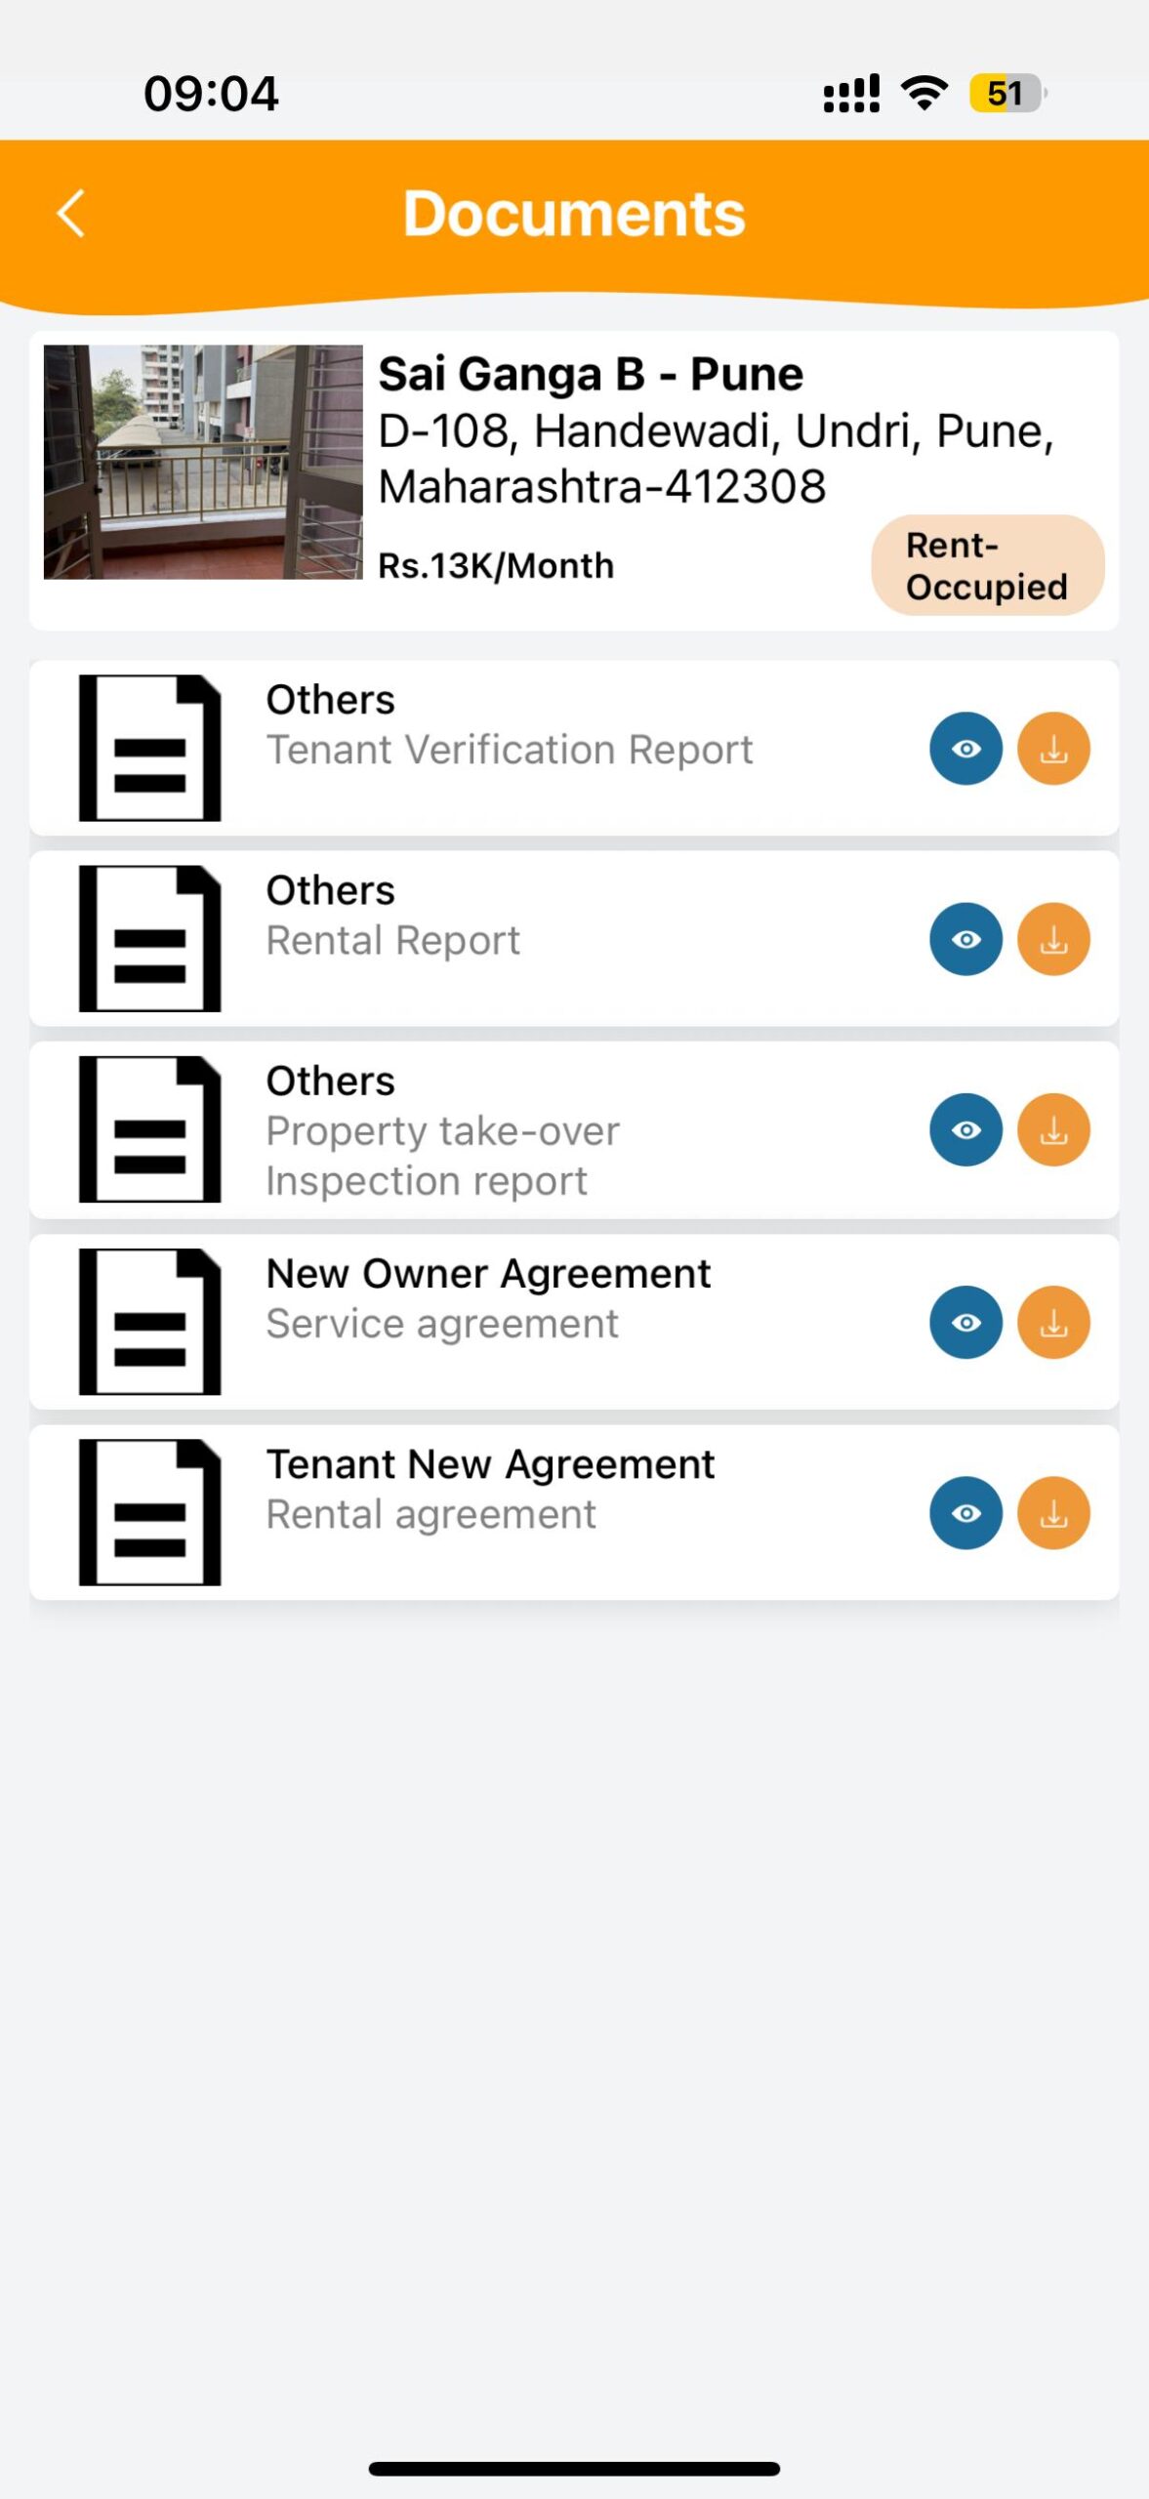The width and height of the screenshot is (1149, 2499).
Task: Tap the Tenant Verification Report file icon
Action: point(149,748)
